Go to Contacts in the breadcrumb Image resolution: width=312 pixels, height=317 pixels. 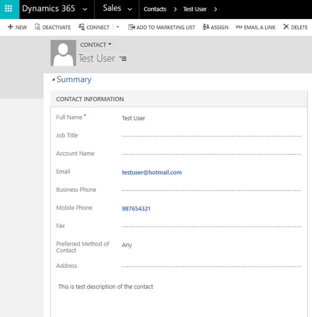tap(155, 9)
